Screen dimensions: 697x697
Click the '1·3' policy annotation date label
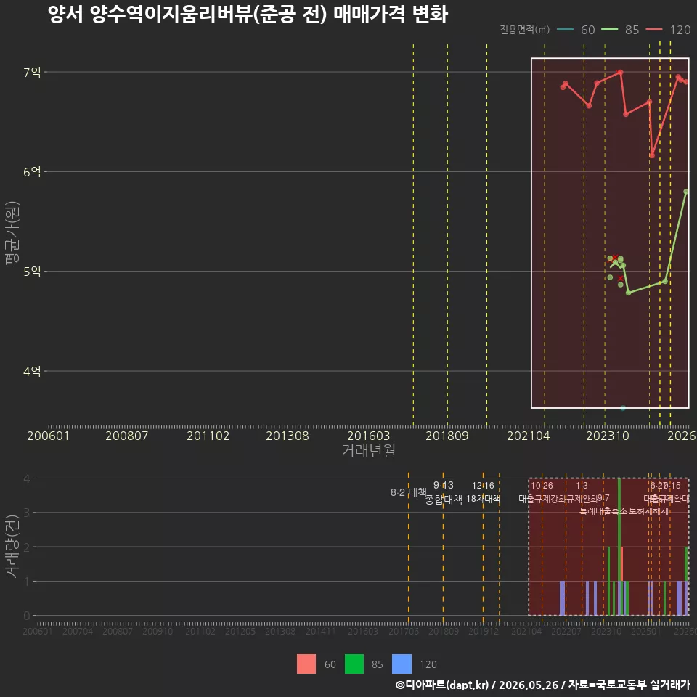(x=582, y=486)
